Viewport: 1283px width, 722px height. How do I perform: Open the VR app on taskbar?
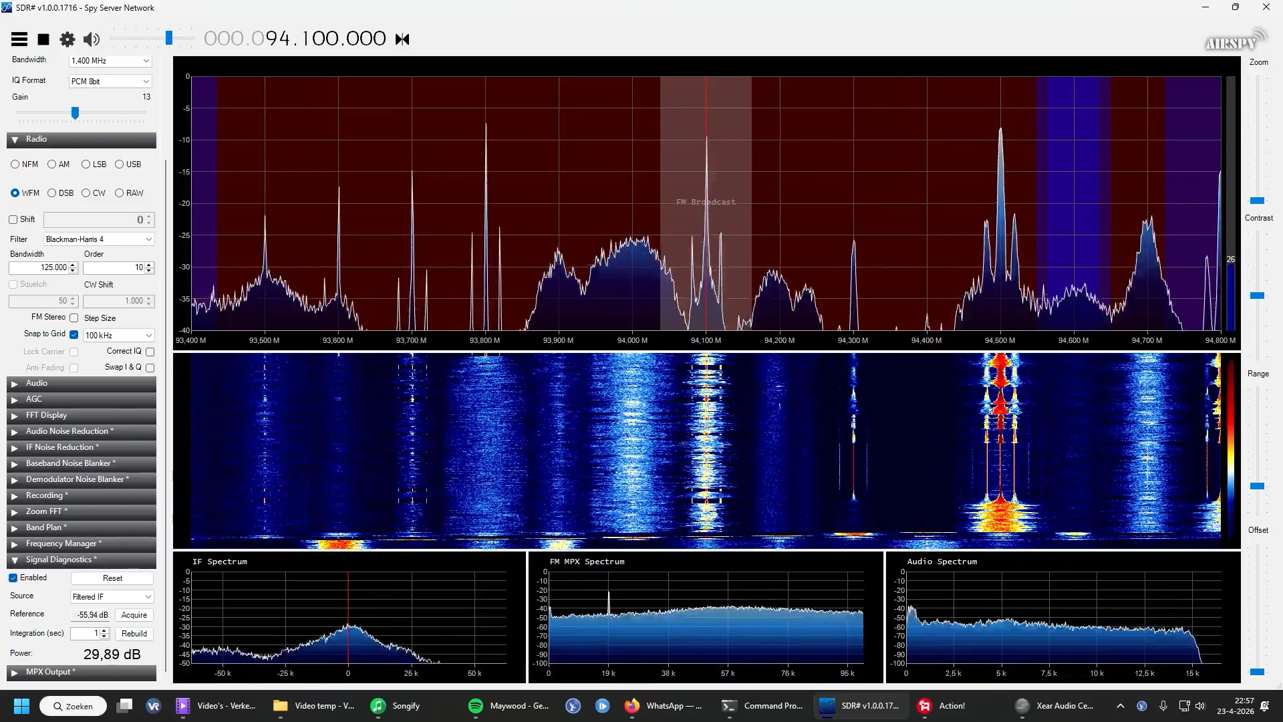(154, 706)
